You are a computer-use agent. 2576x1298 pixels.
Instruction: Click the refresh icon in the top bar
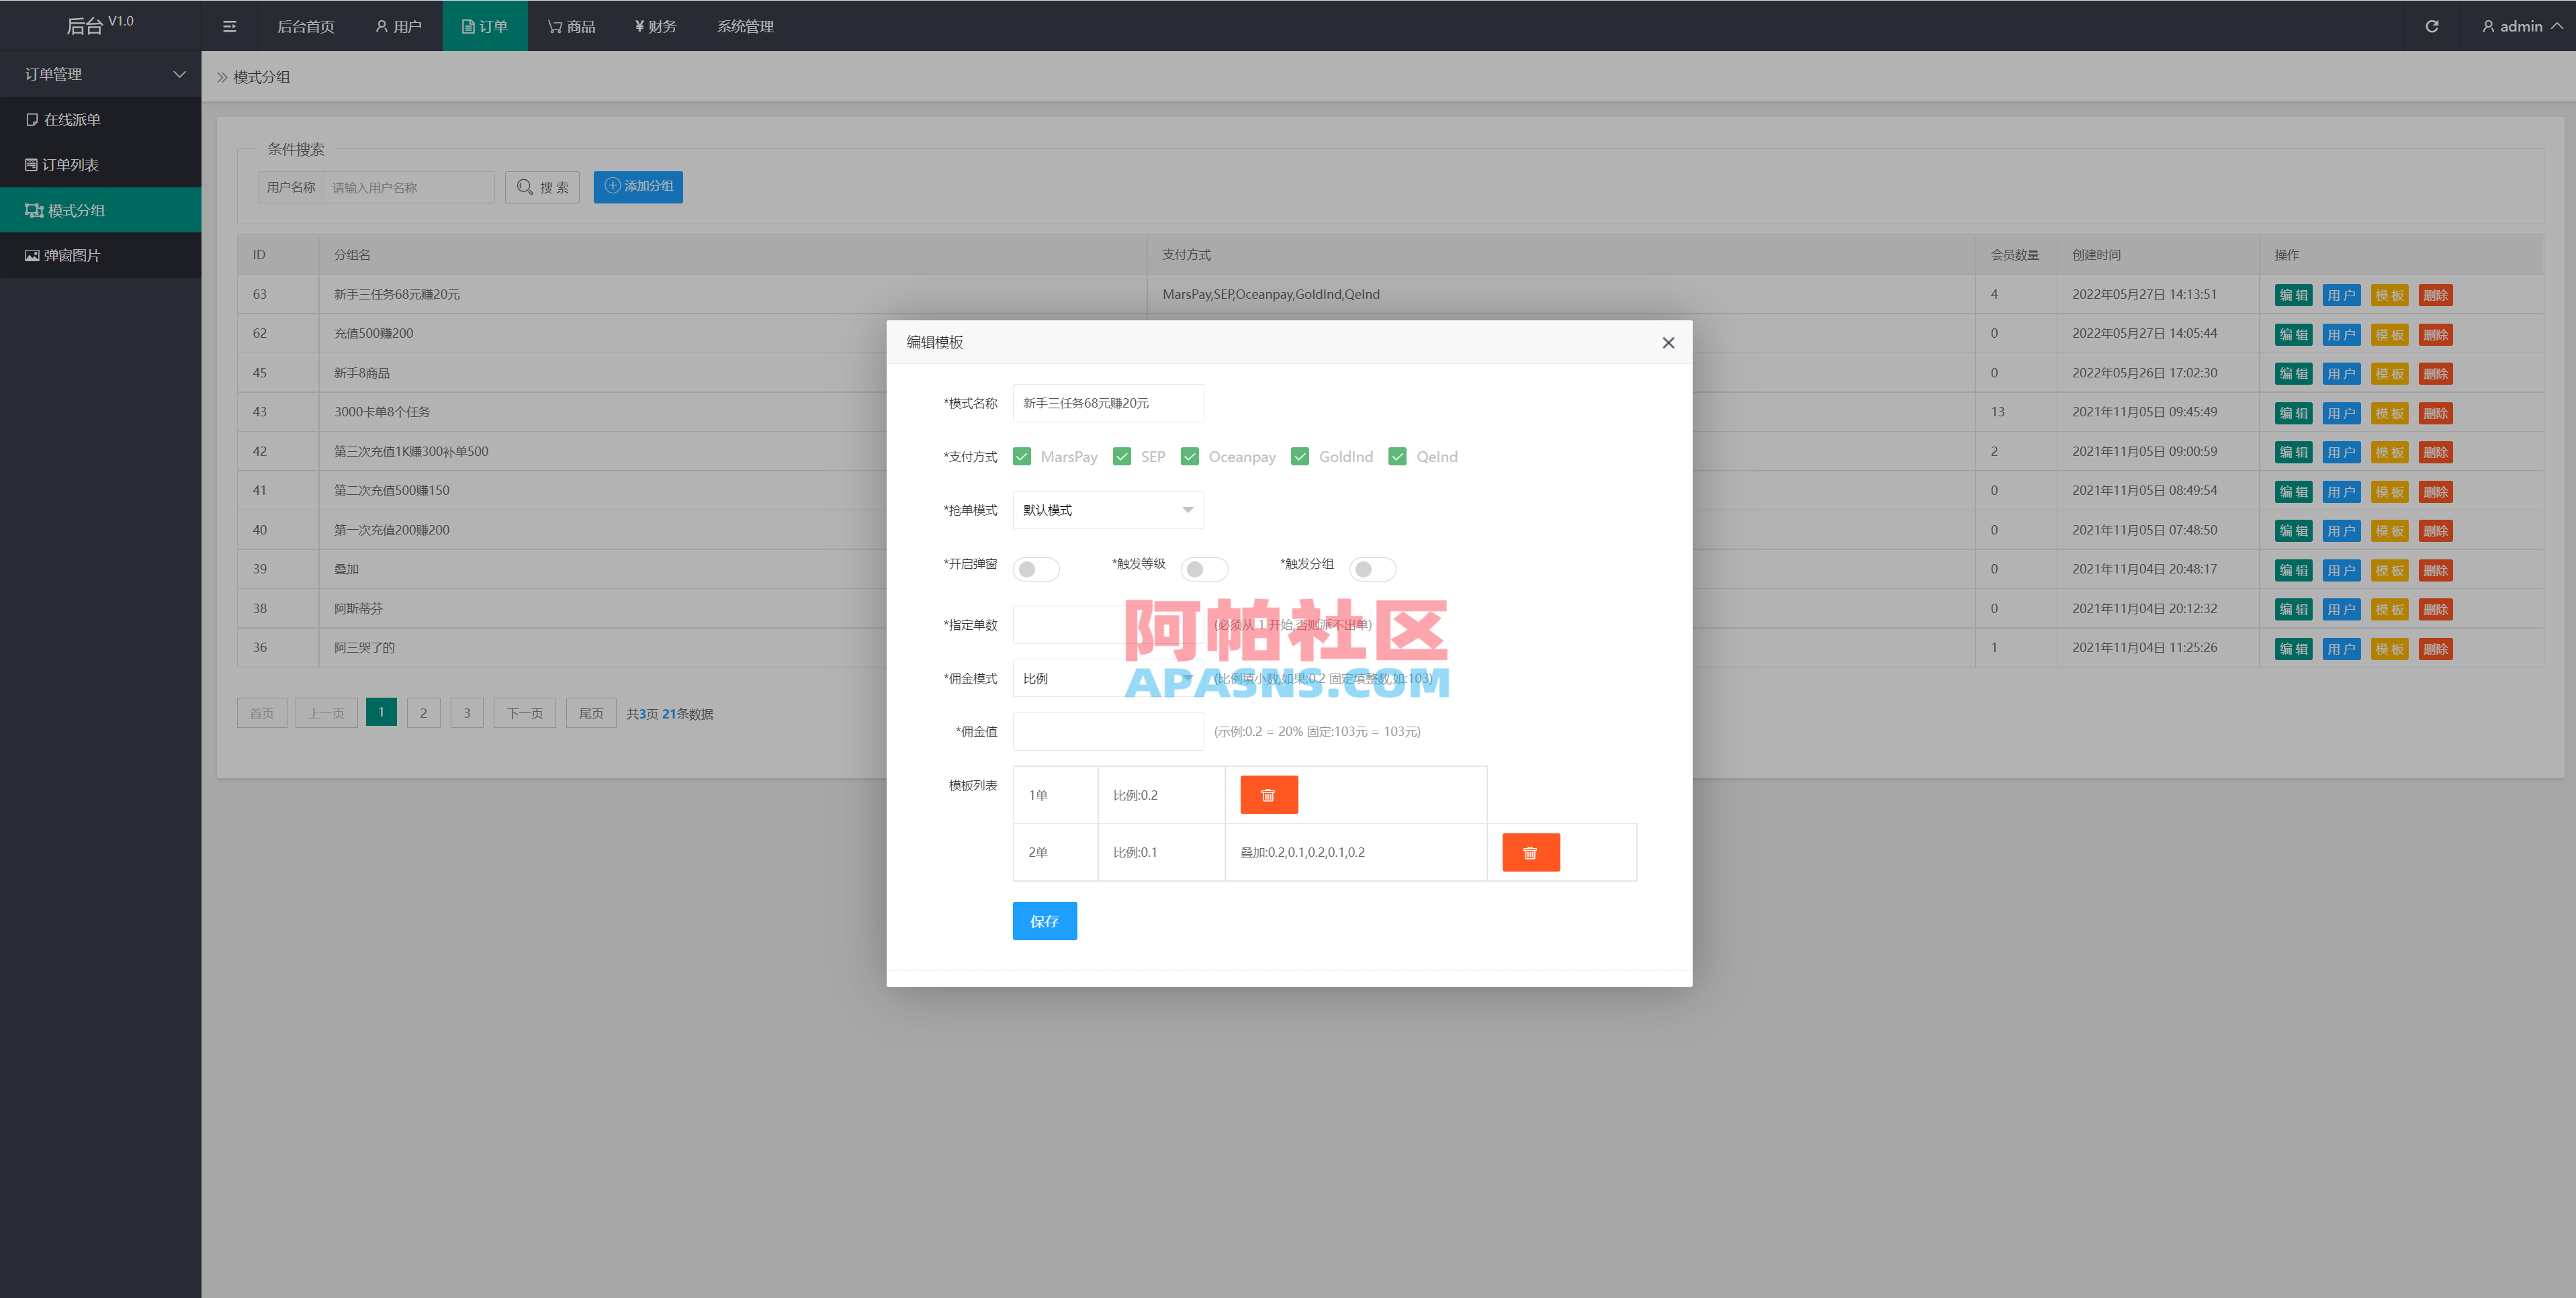[x=2432, y=26]
